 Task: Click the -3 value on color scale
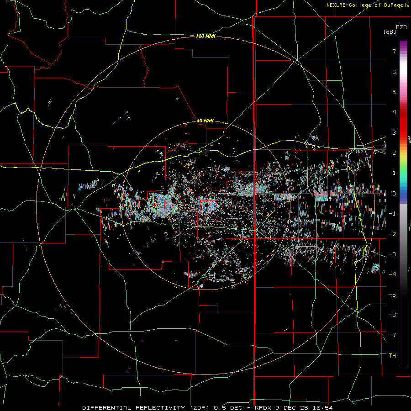[392, 254]
